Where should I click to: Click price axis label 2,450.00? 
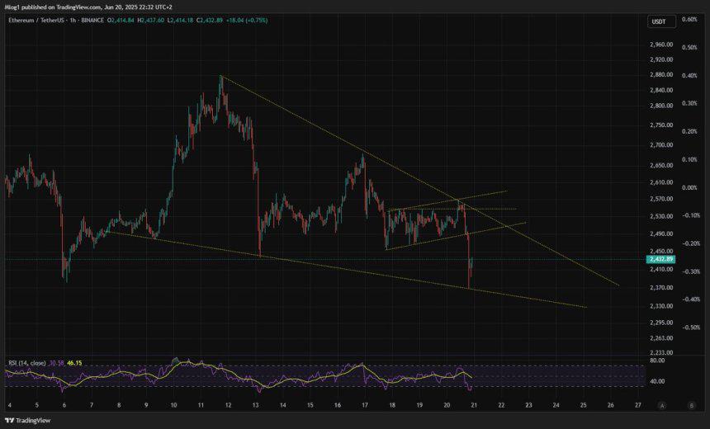pos(660,251)
